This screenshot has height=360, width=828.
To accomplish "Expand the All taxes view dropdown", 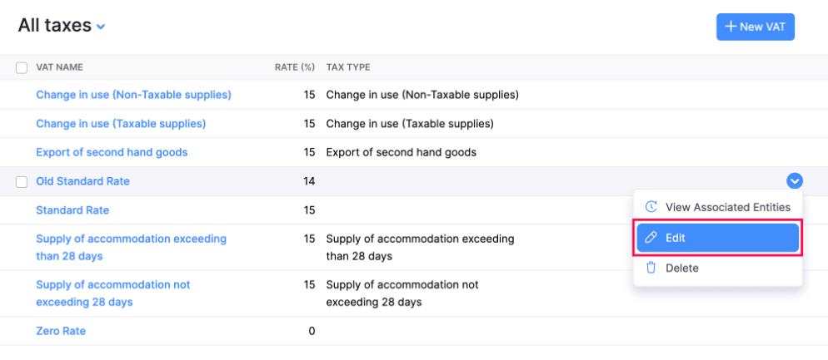I will click(x=101, y=27).
